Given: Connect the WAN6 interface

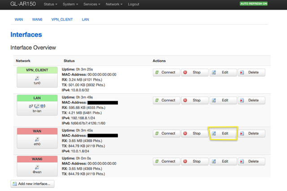Looking at the screenshot, I should pos(166,161).
